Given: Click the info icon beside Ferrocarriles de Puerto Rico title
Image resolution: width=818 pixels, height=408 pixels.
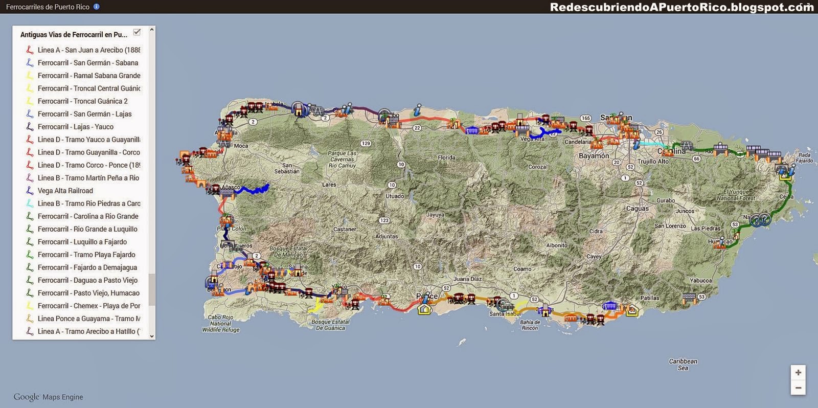Looking at the screenshot, I should [97, 7].
